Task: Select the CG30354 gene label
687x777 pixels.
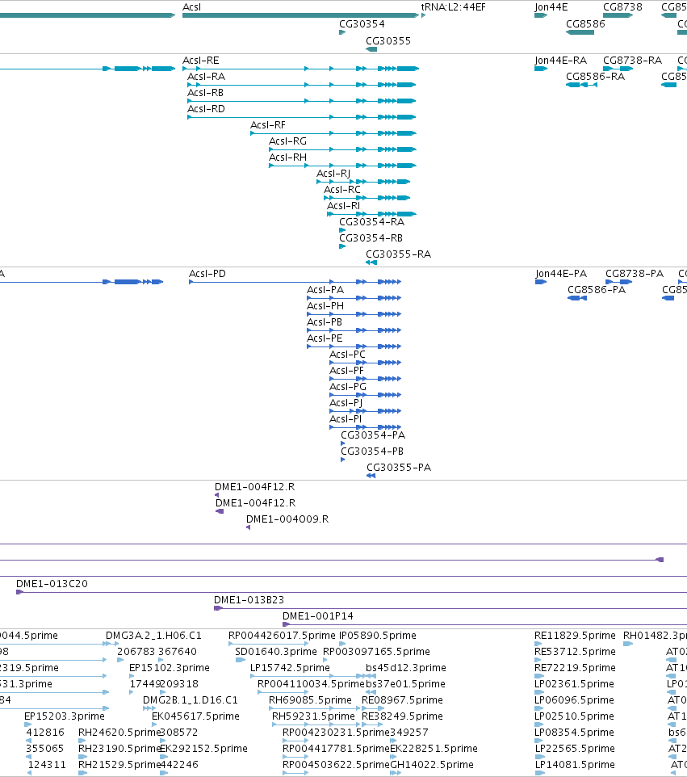Action: click(x=362, y=23)
